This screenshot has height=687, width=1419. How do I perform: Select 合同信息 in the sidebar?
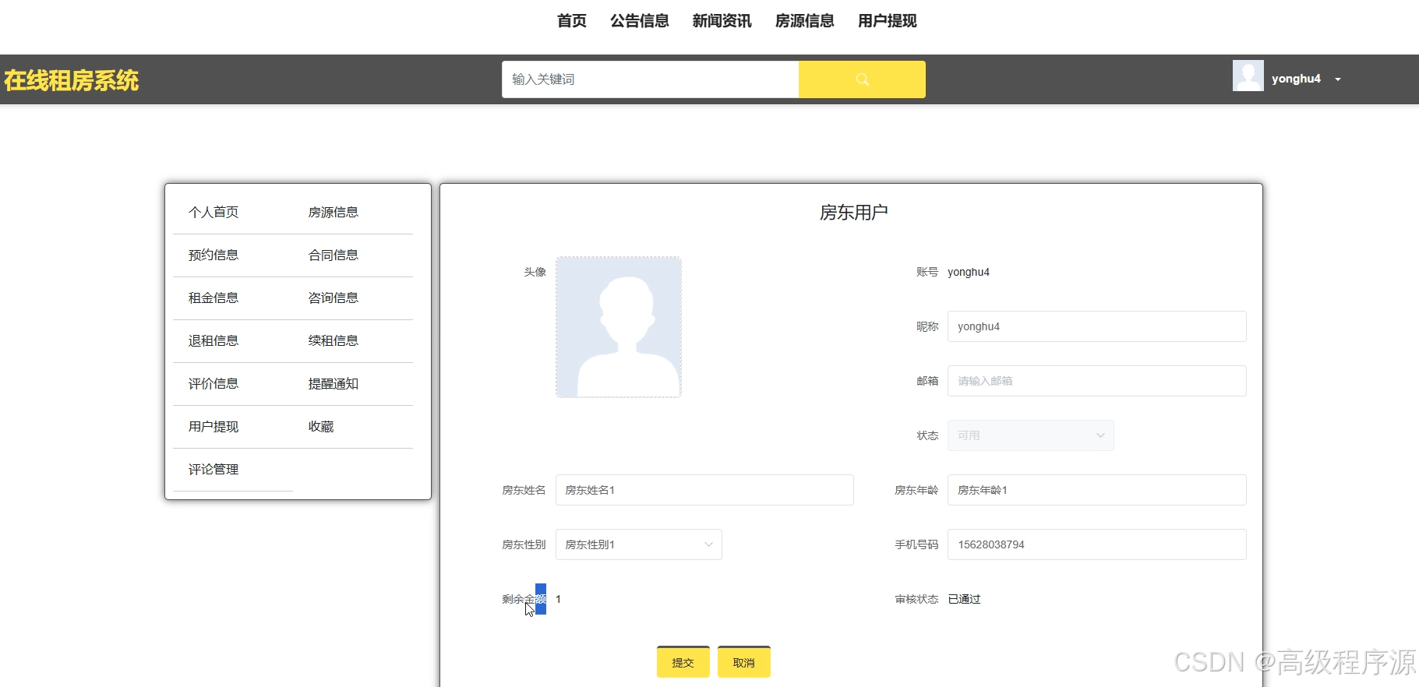tap(334, 255)
